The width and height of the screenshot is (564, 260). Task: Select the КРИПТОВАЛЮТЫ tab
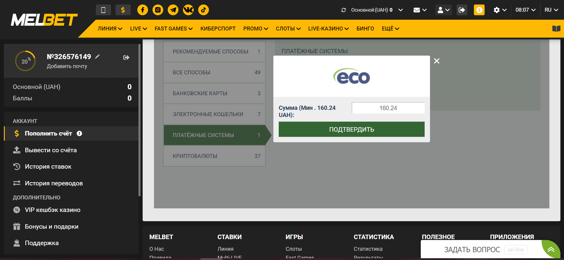point(215,156)
